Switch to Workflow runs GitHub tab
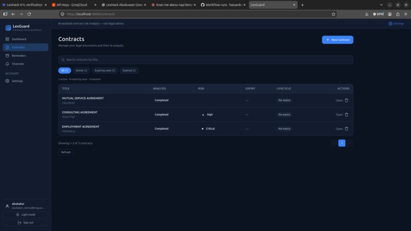The image size is (411, 231). click(223, 5)
